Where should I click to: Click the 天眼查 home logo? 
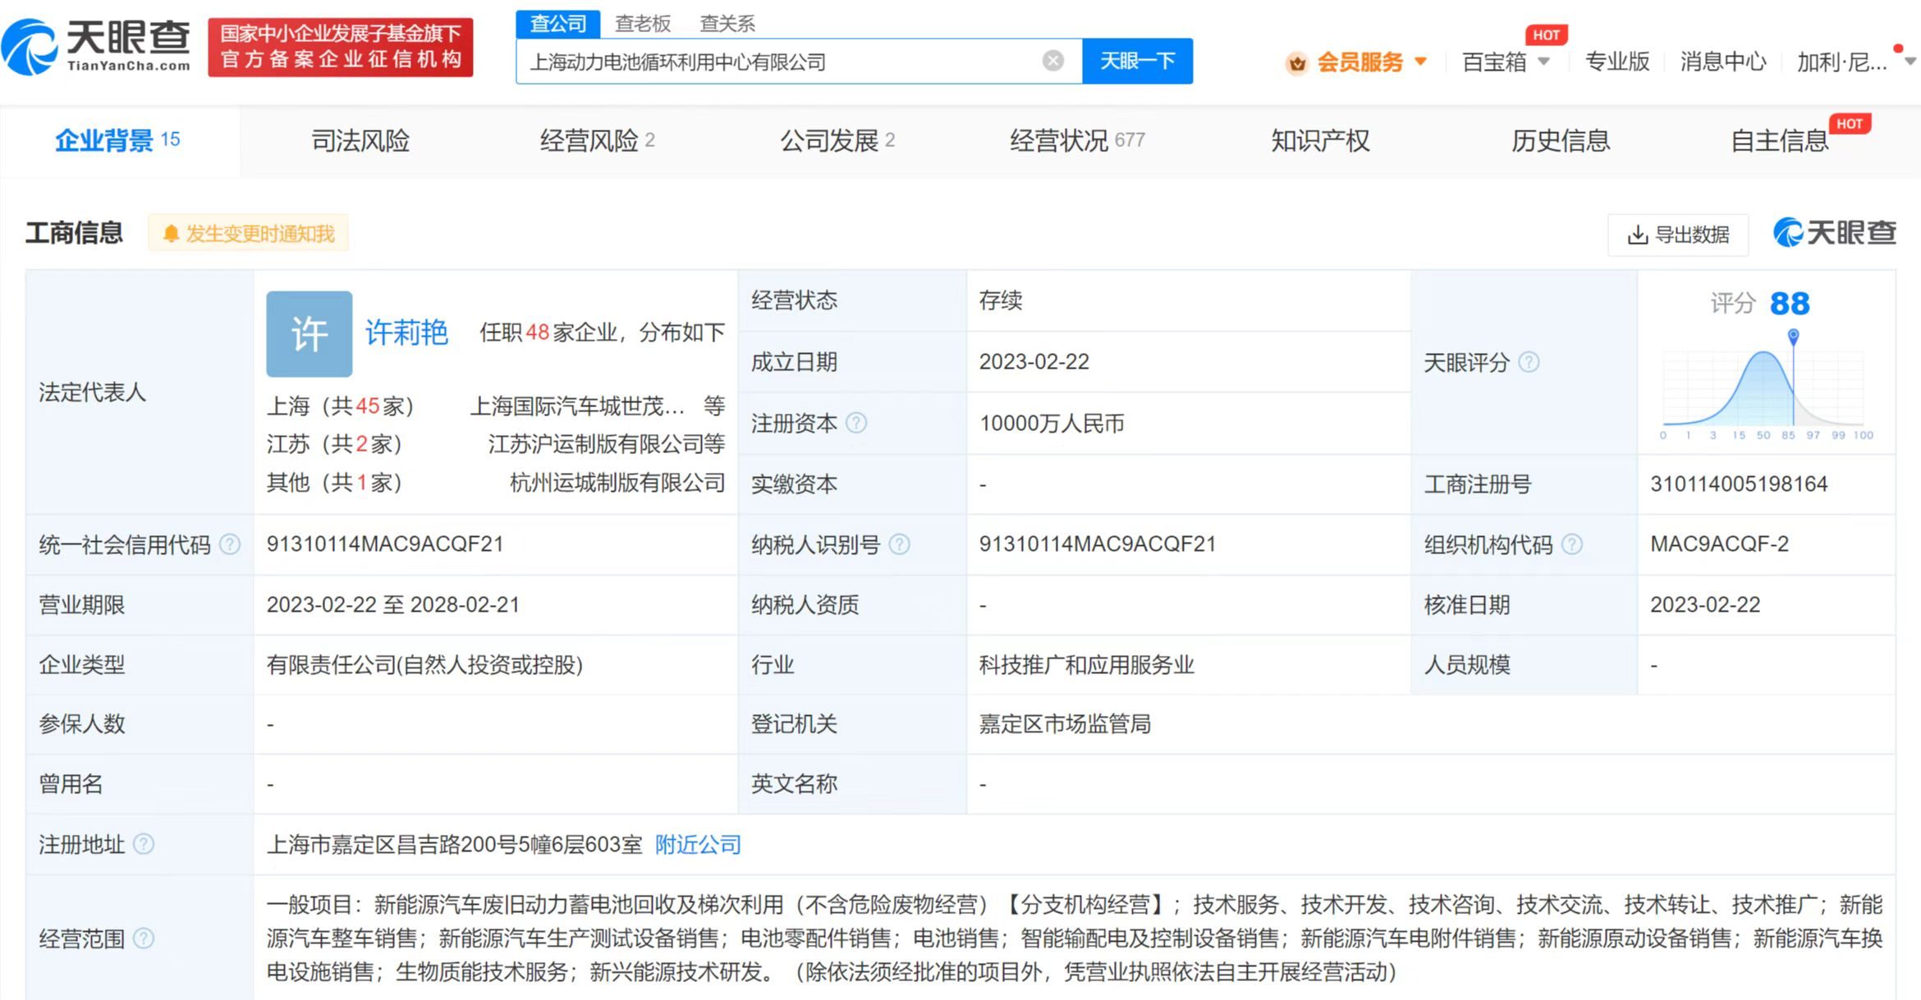pos(97,47)
